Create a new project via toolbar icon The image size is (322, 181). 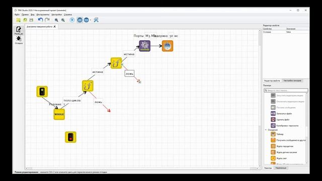pyautogui.click(x=18, y=20)
